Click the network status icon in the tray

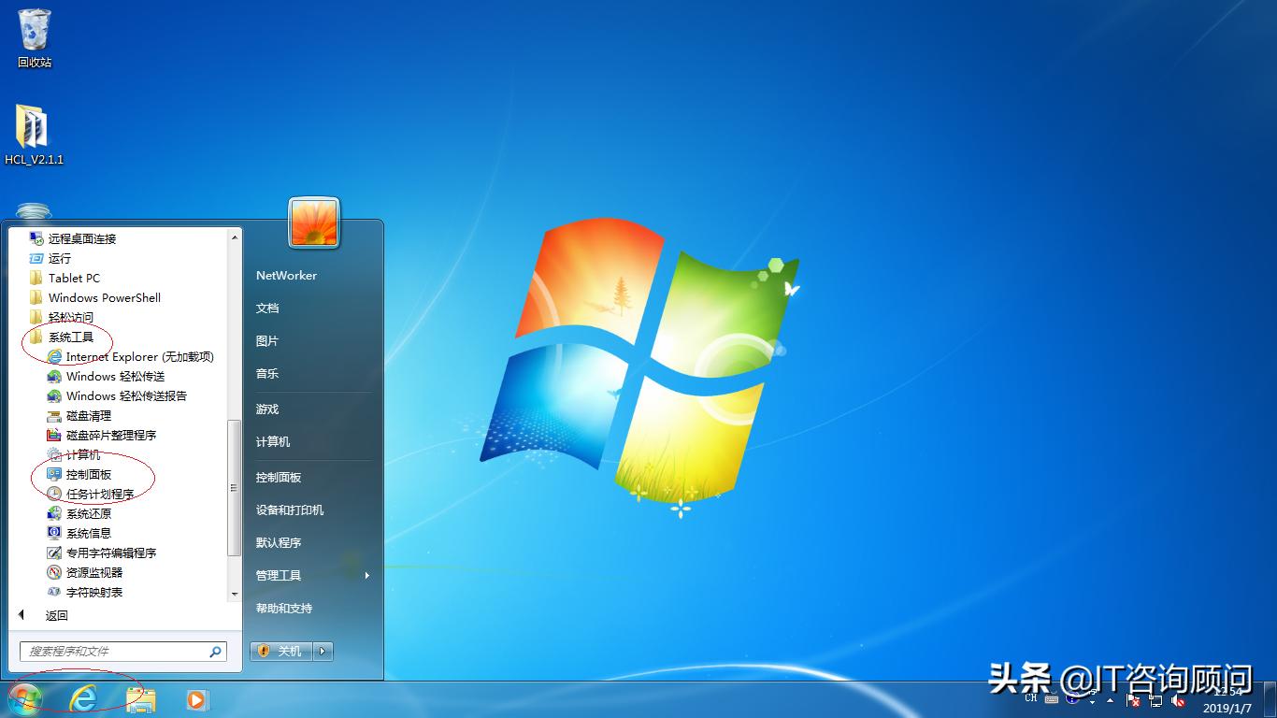(1155, 700)
